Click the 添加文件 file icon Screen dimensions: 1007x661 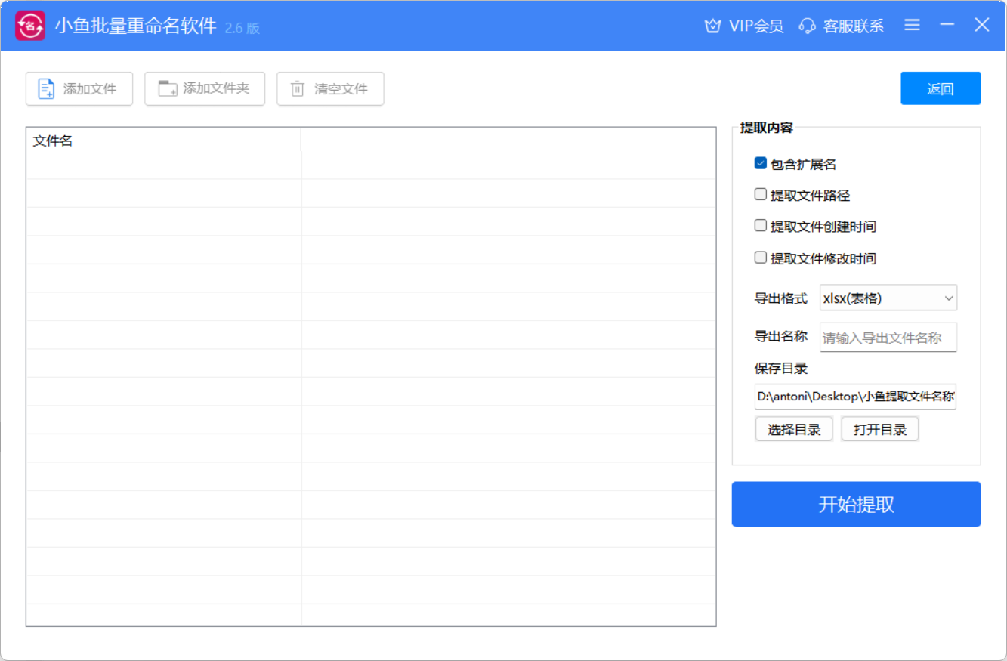[x=47, y=89]
